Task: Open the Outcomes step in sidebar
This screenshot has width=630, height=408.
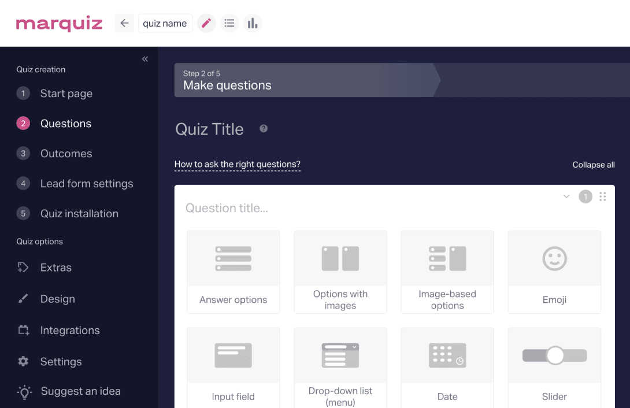Action: (x=66, y=153)
